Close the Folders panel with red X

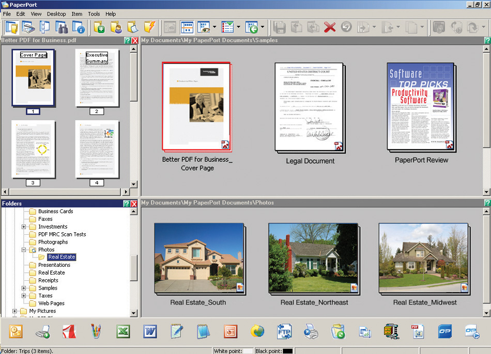[135, 204]
